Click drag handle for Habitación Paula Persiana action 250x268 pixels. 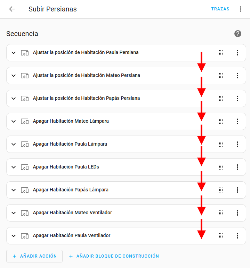[x=220, y=53]
